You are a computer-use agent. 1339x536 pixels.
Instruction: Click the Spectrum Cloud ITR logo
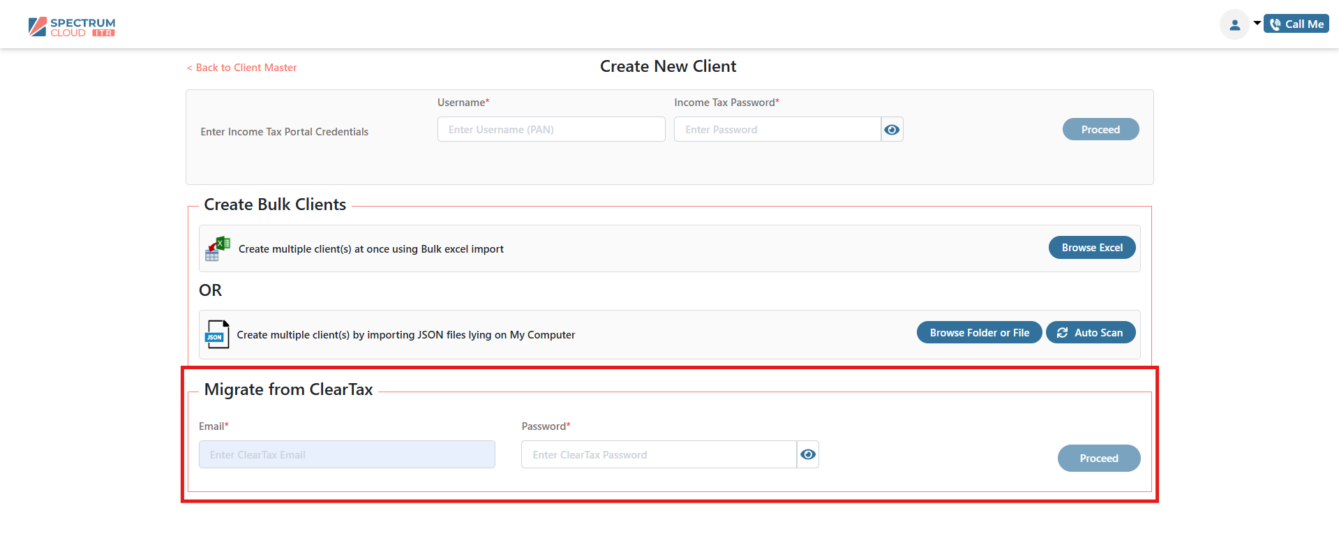pyautogui.click(x=72, y=27)
